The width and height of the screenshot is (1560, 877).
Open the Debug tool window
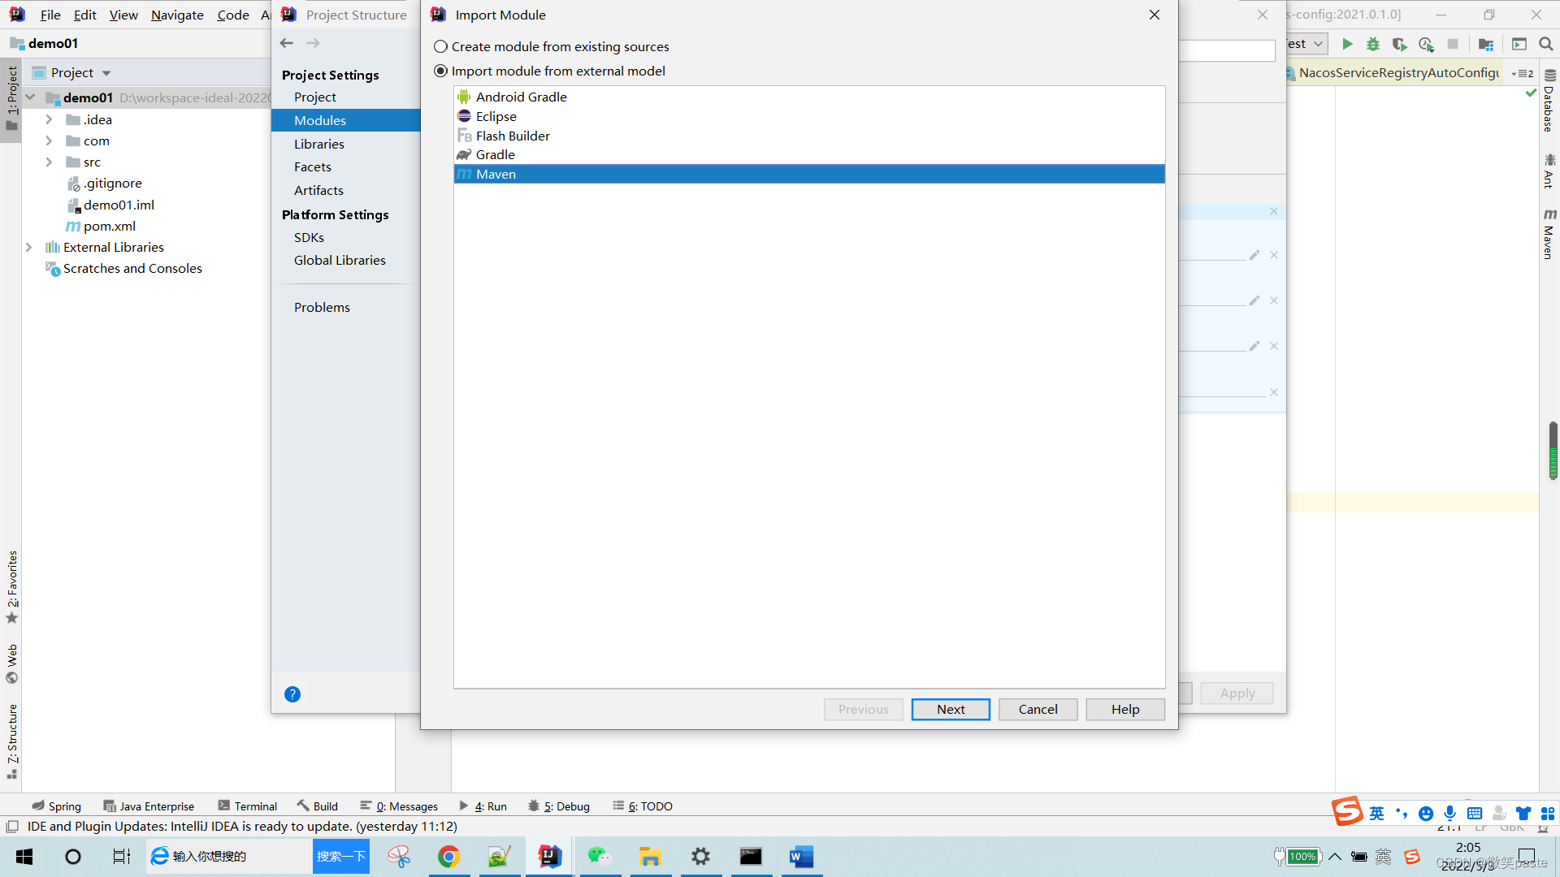click(559, 806)
